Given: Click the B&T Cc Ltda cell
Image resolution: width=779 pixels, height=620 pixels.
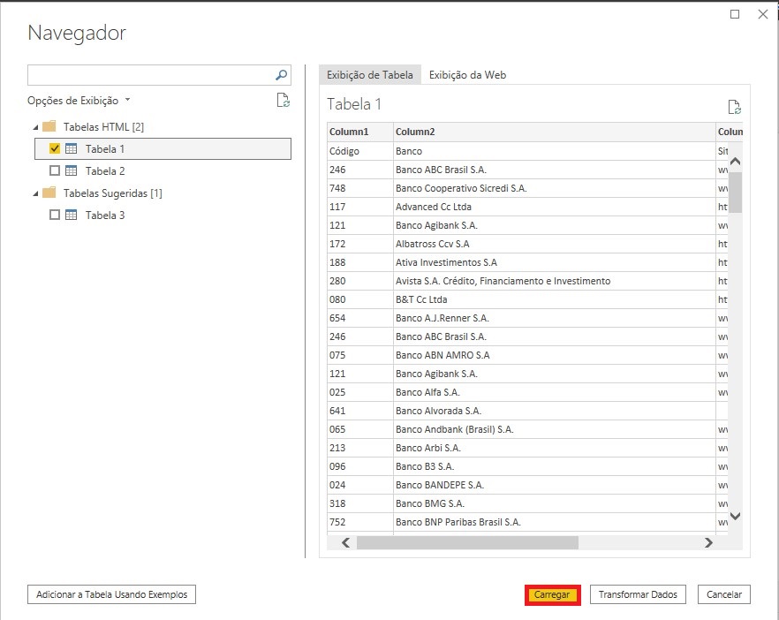Looking at the screenshot, I should pos(555,299).
